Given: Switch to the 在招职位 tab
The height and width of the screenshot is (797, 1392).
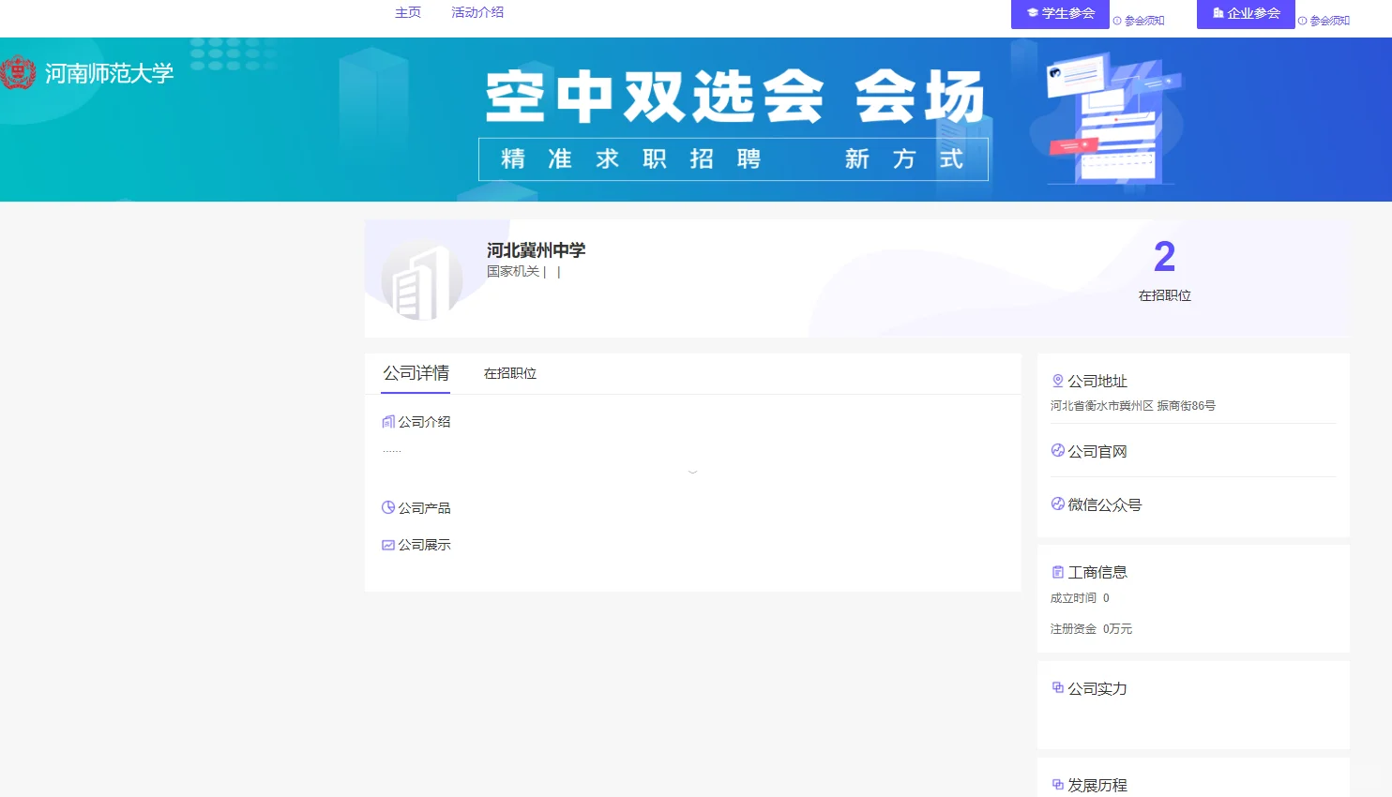Looking at the screenshot, I should tap(508, 372).
